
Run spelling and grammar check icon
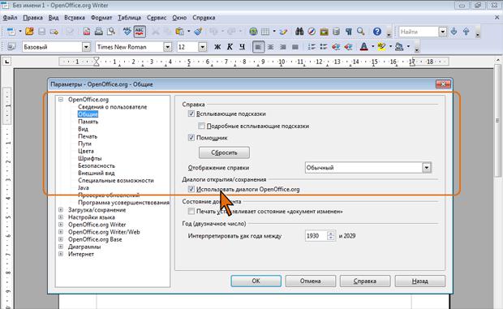127,32
